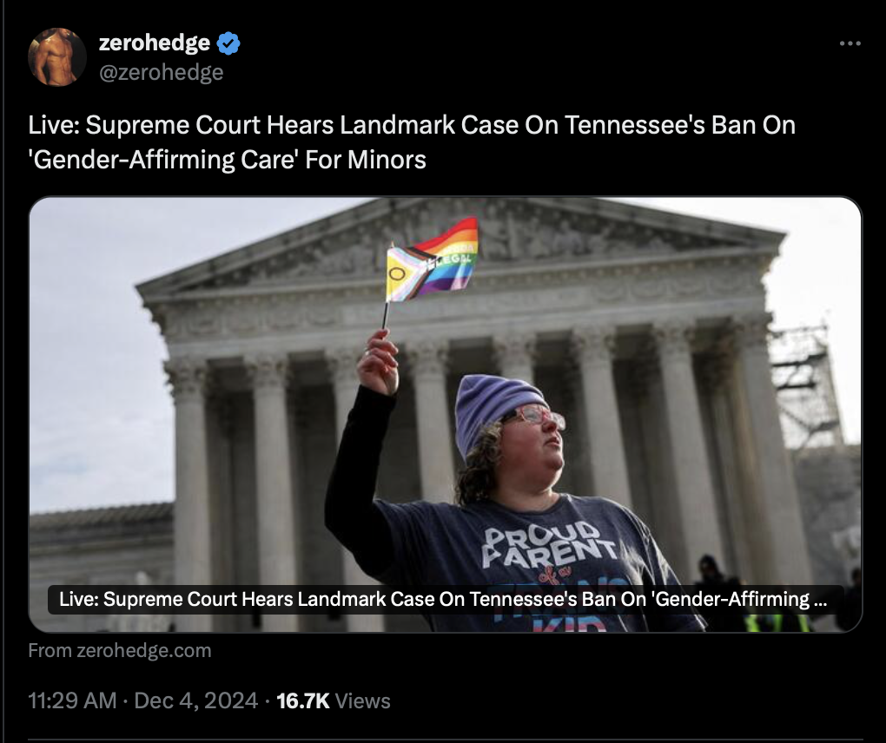Image resolution: width=886 pixels, height=743 pixels.
Task: Click the zerohedge display name
Action: tap(155, 43)
